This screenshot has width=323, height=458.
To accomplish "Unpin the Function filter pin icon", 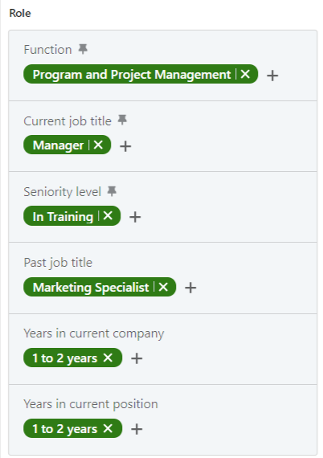I will pyautogui.click(x=83, y=49).
